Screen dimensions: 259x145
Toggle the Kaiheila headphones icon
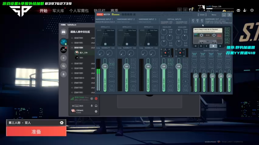(x=96, y=106)
